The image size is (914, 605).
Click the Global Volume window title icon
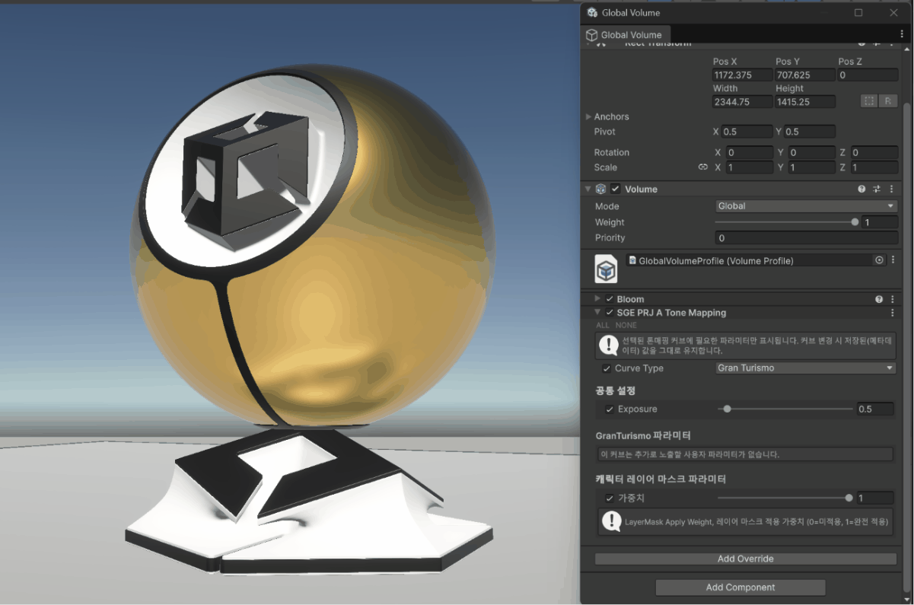(592, 12)
